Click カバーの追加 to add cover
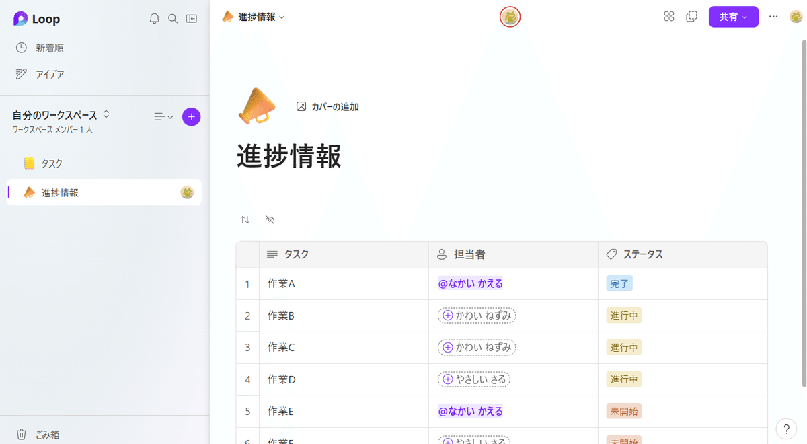This screenshot has height=444, width=807. [x=328, y=106]
